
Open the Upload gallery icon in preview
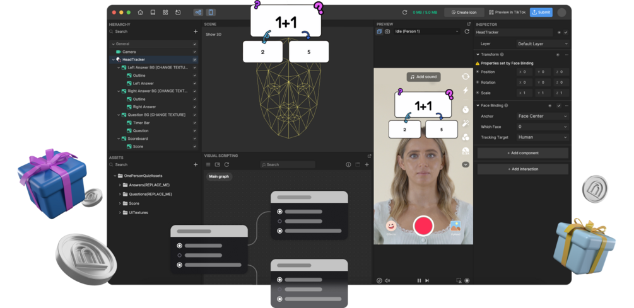(x=455, y=227)
